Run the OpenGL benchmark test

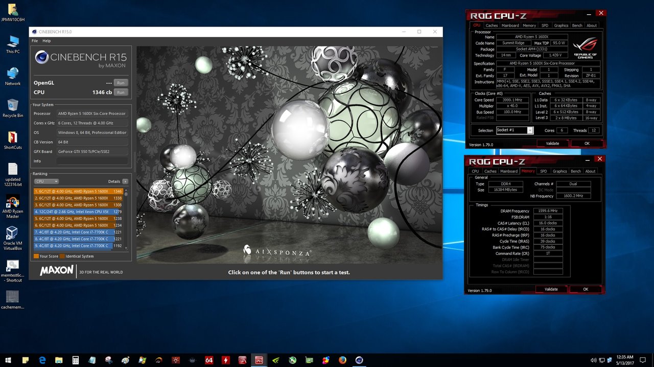[121, 83]
